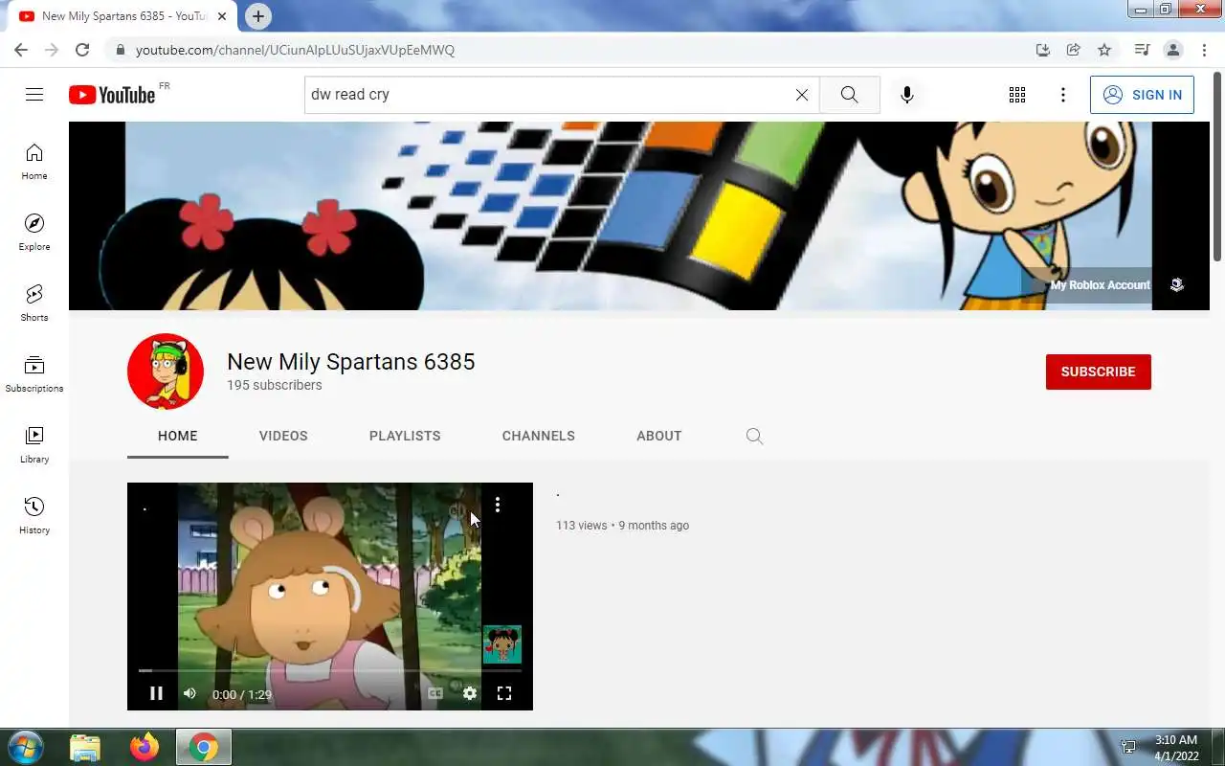Image resolution: width=1225 pixels, height=766 pixels.
Task: Open the YouTube hamburger guide menu
Action: 34,94
